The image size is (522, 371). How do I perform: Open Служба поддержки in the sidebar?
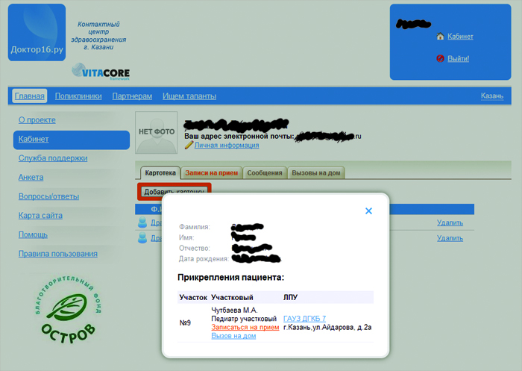tap(53, 158)
